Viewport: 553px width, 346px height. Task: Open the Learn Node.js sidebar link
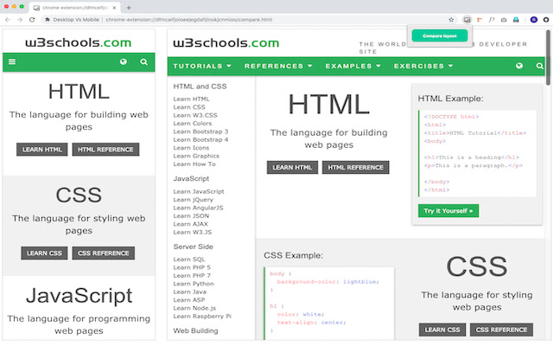pyautogui.click(x=194, y=308)
